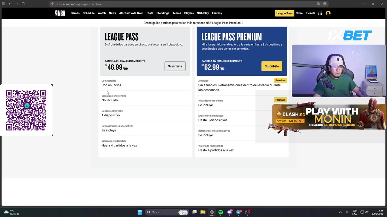
Task: Open the user account profile icon
Action: [328, 13]
